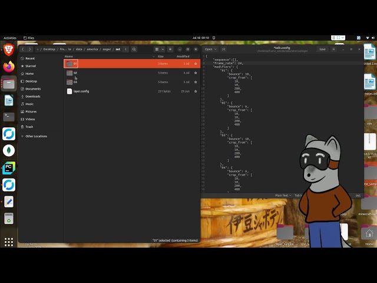The height and width of the screenshot is (283, 377).
Task: Open text editor hamburger menu
Action: [x=333, y=49]
